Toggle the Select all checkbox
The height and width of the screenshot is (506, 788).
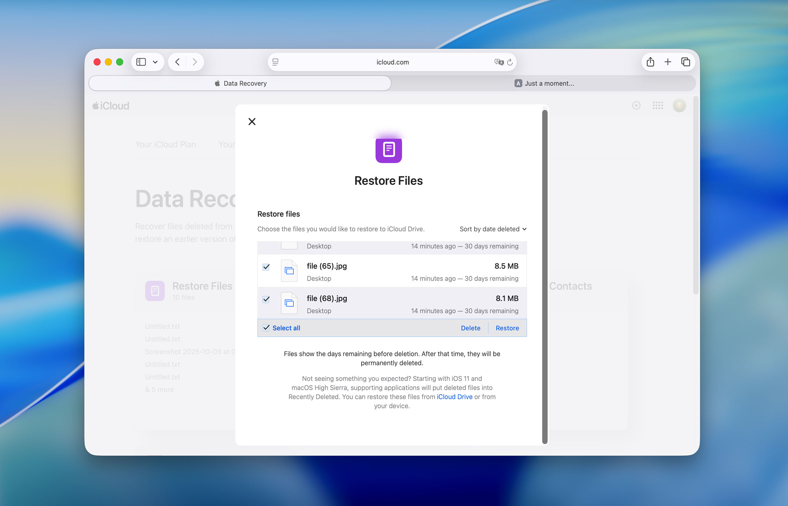pos(266,328)
